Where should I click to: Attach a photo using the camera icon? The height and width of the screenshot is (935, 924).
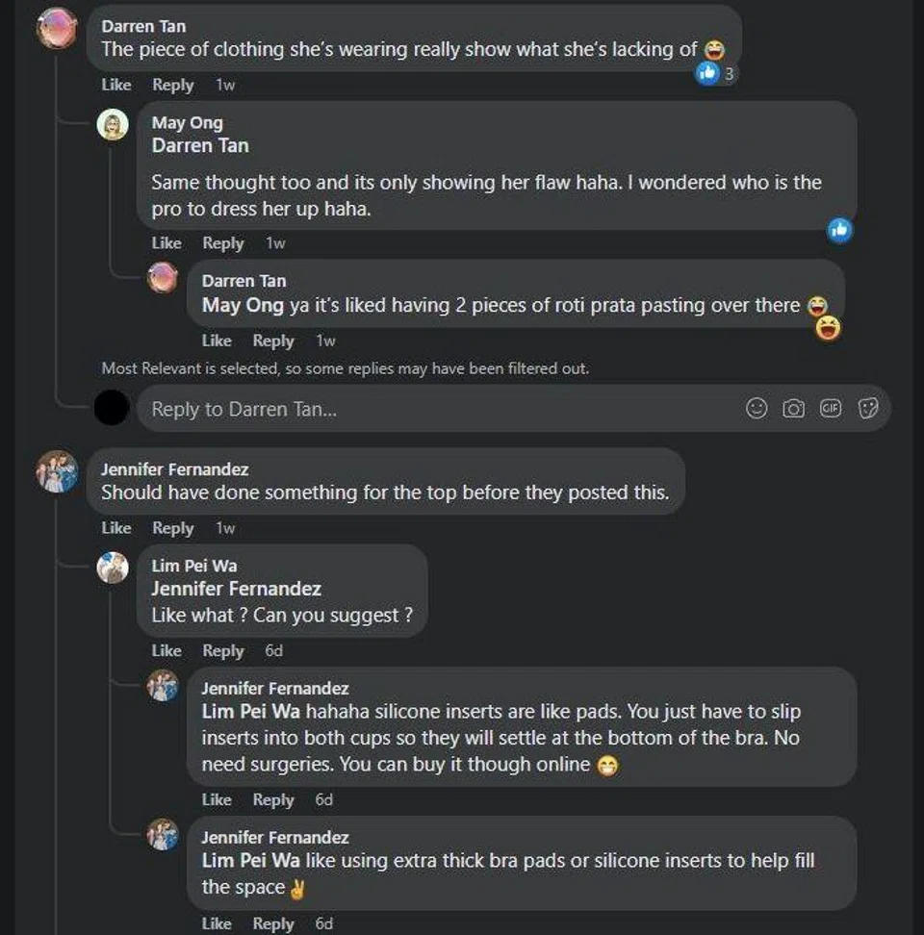(793, 409)
